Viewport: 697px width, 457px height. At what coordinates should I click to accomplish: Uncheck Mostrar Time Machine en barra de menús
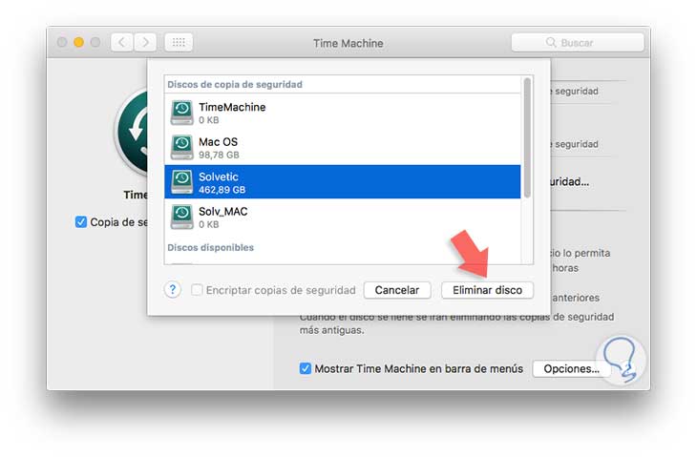306,368
